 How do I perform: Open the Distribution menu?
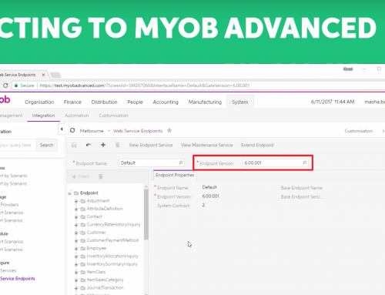click(104, 102)
